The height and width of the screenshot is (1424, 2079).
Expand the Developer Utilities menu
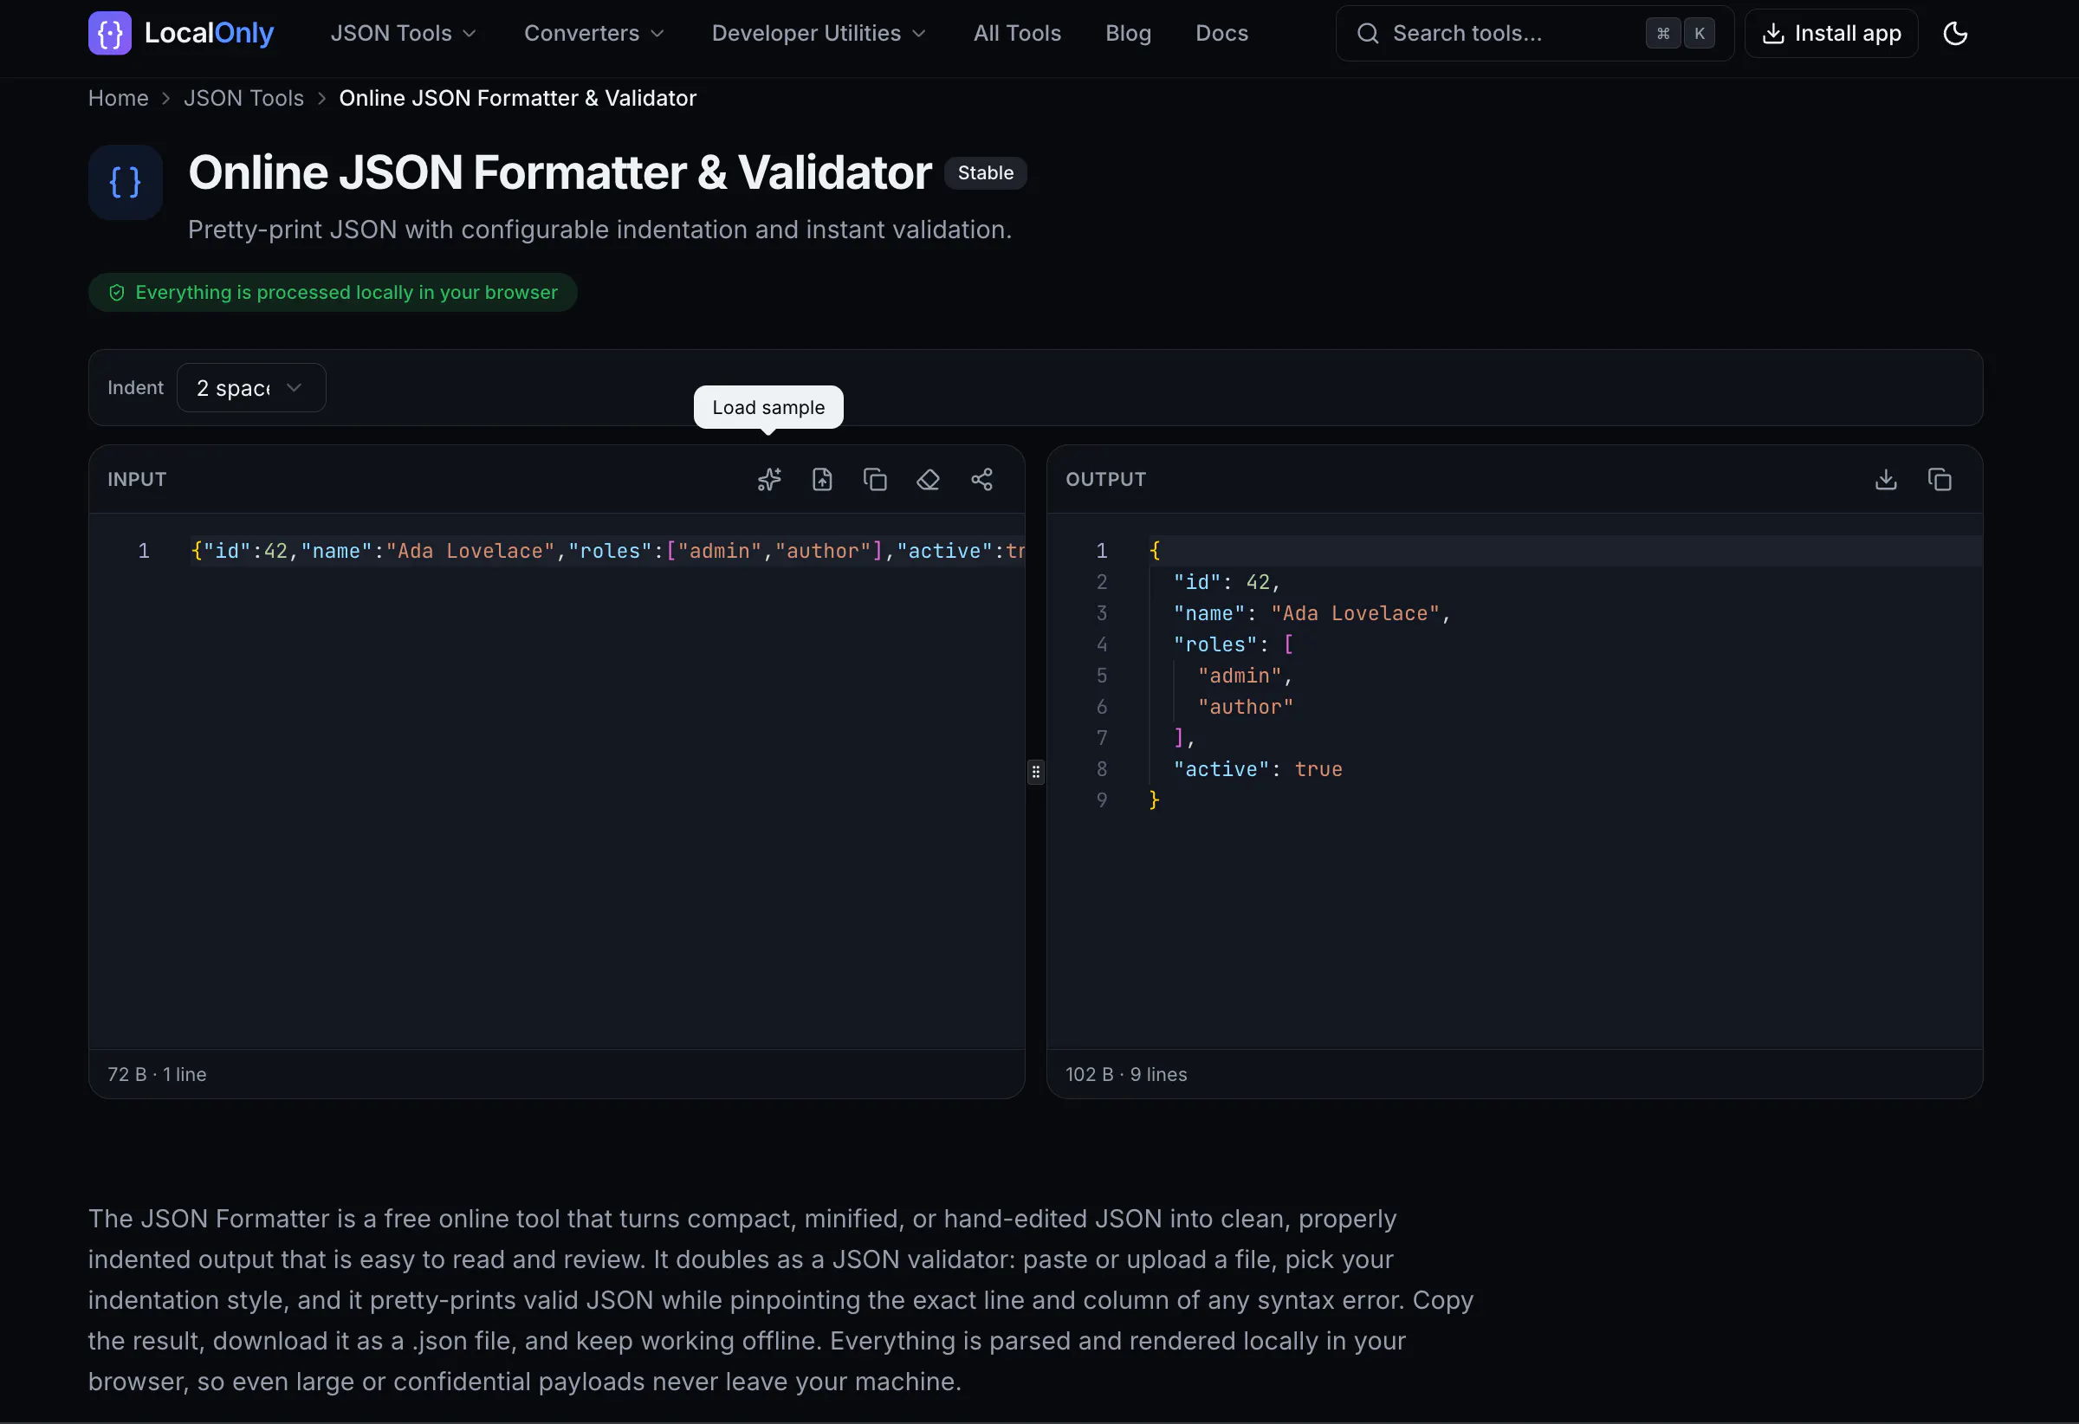(819, 33)
